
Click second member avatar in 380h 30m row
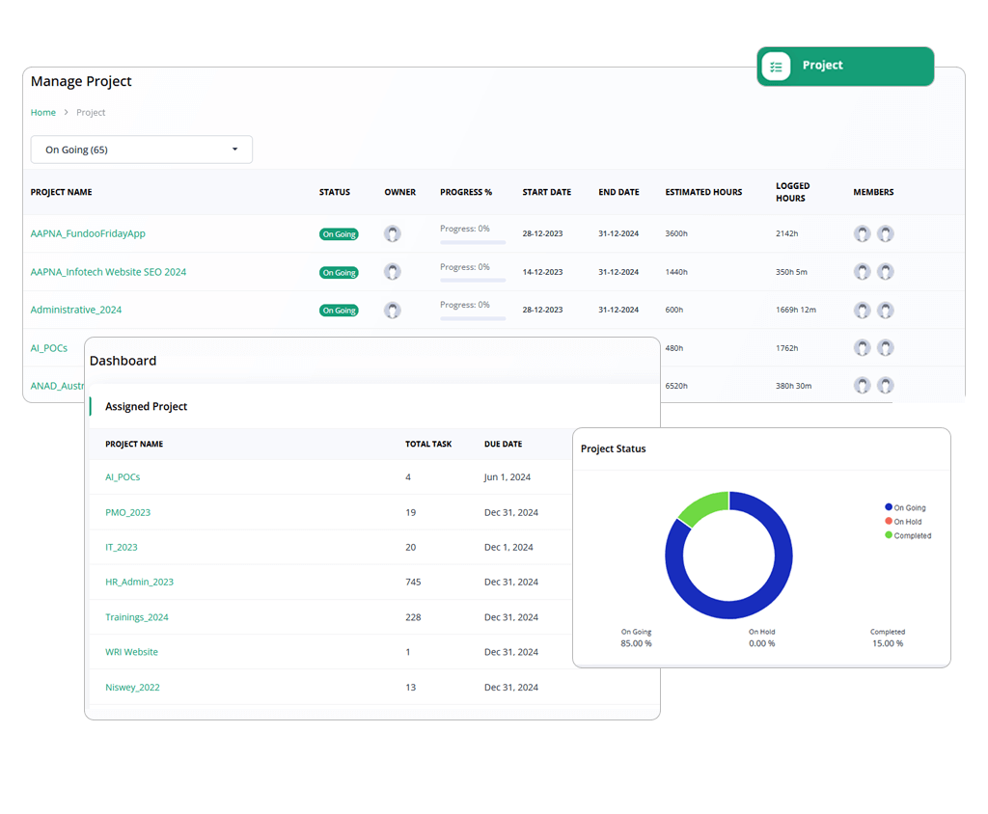(886, 385)
